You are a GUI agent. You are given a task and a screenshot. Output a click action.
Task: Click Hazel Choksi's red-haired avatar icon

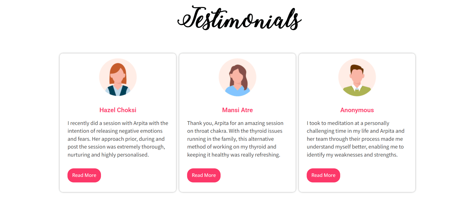[x=118, y=77]
